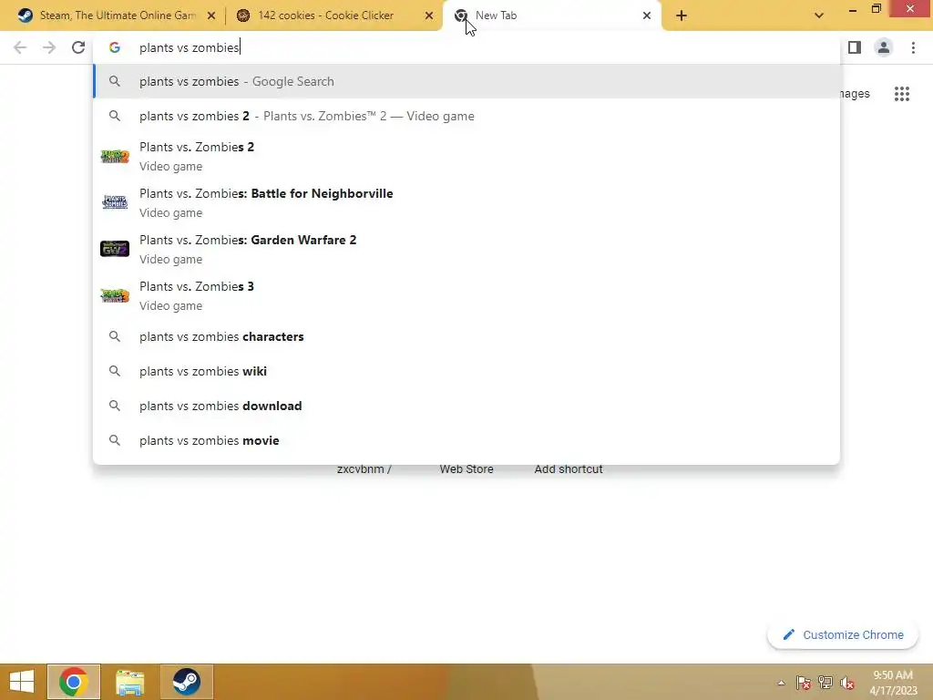The image size is (933, 700).
Task: Click the Add shortcut button
Action: [569, 469]
